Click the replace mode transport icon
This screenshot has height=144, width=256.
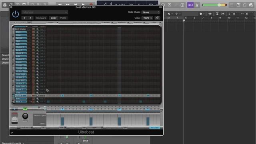(170, 5)
